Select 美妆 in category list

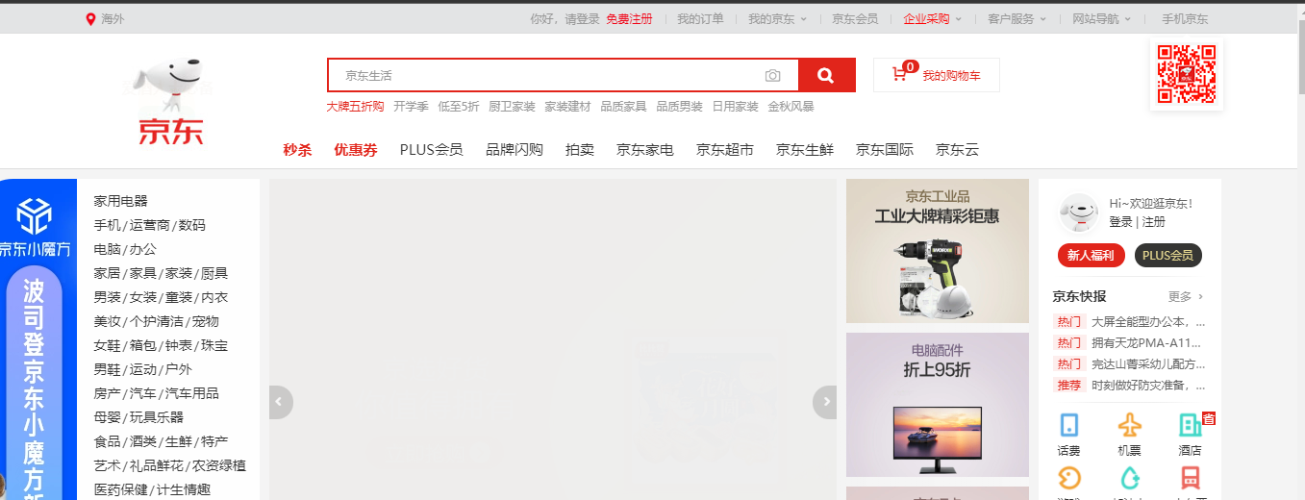pyautogui.click(x=107, y=321)
